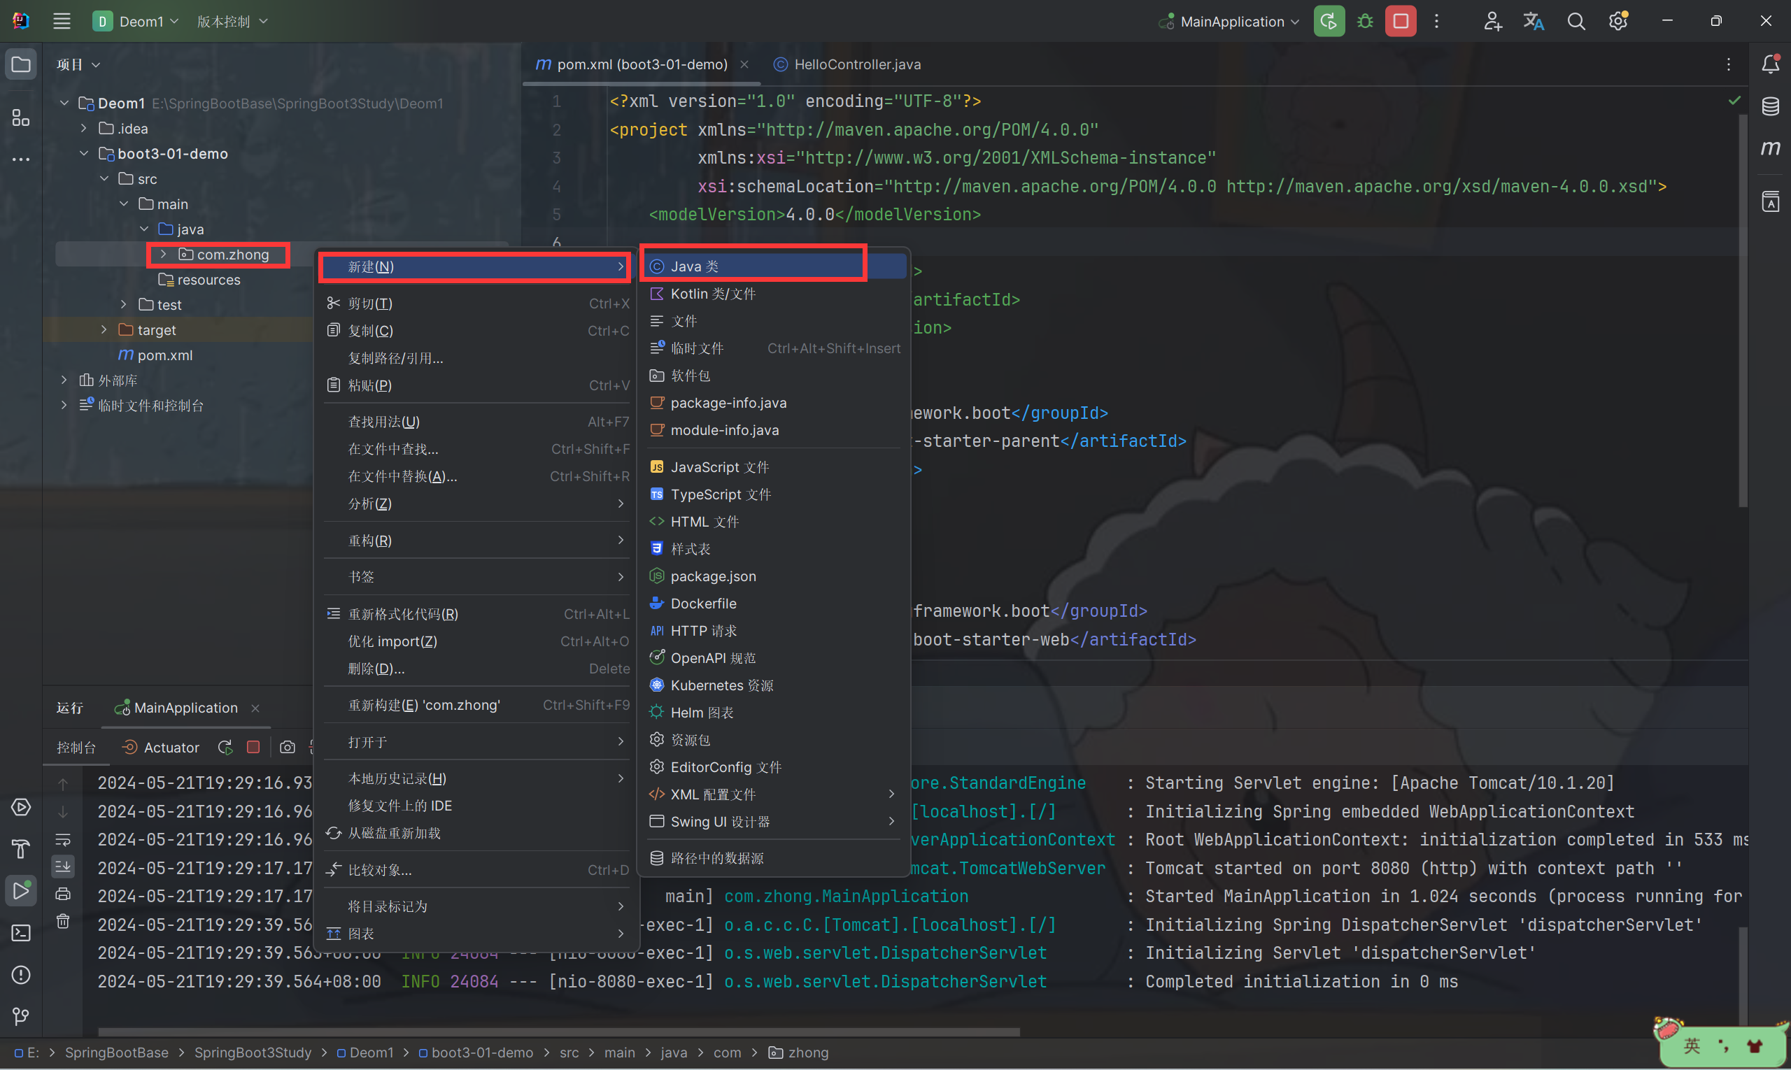Open Search Everywhere magnifier
This screenshot has height=1070, width=1791.
click(1576, 22)
